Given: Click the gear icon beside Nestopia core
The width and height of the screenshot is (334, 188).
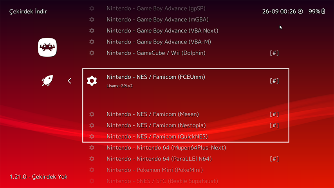Looking at the screenshot, I should tap(92, 125).
